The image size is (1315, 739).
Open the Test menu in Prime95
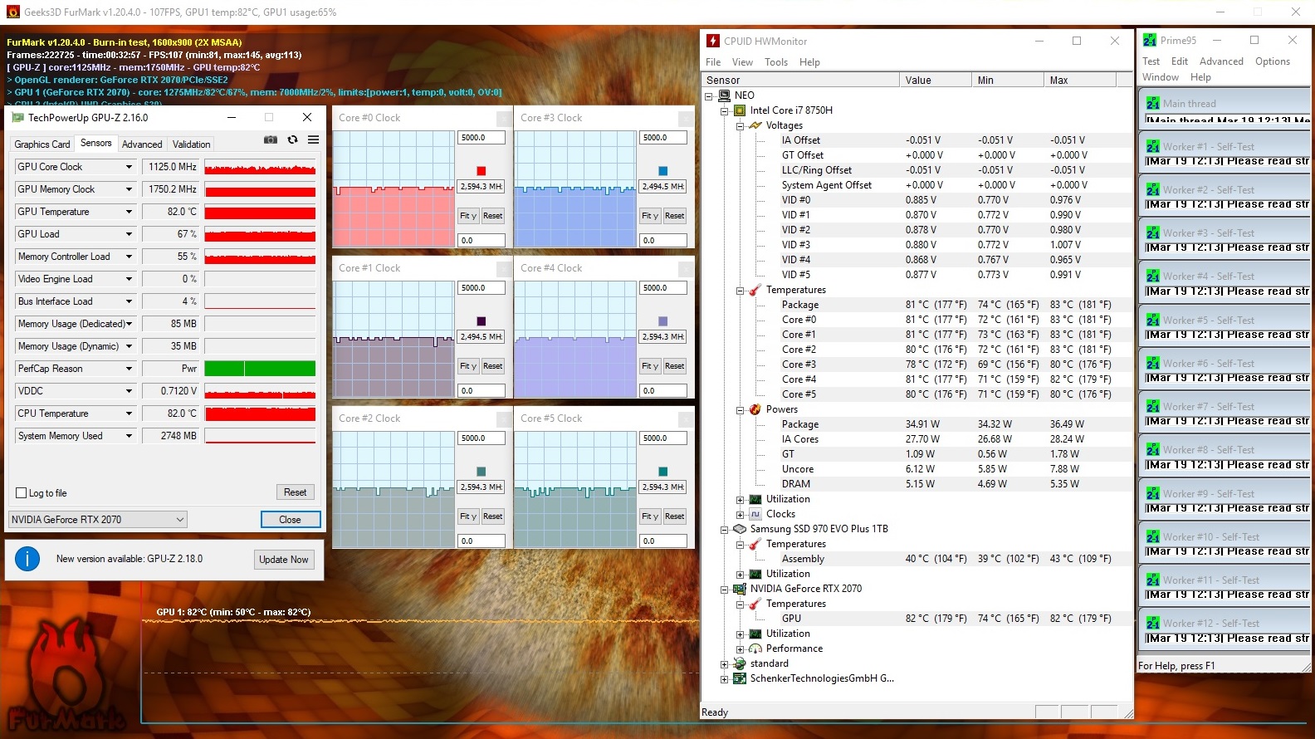(x=1151, y=61)
